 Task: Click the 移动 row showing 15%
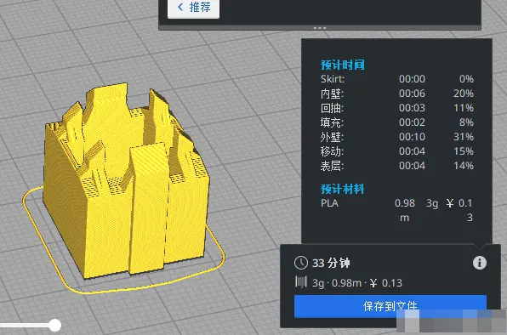click(396, 151)
